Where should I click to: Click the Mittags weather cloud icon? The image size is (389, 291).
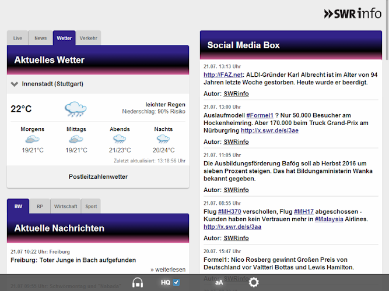pyautogui.click(x=76, y=139)
